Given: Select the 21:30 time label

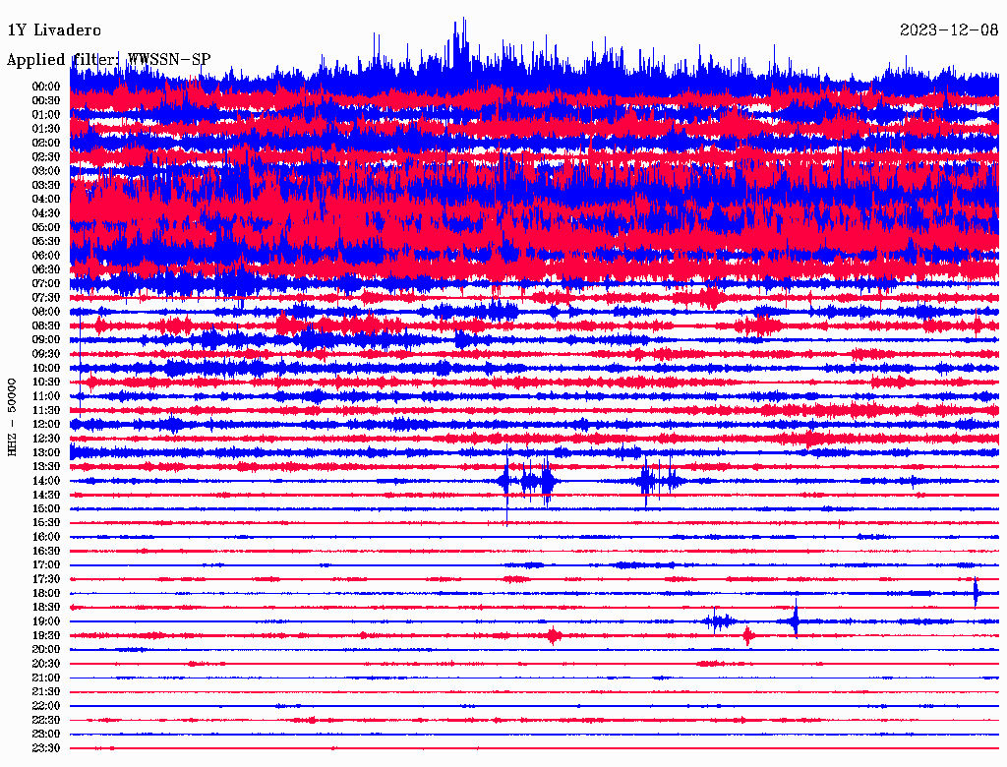Looking at the screenshot, I should pos(45,692).
